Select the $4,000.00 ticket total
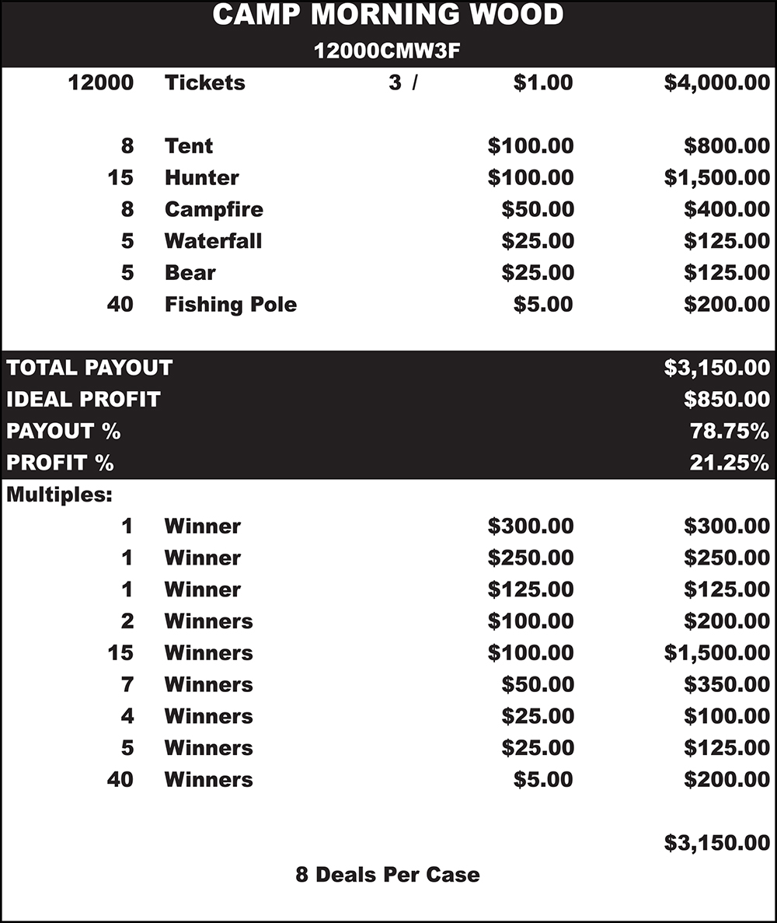 716,82
